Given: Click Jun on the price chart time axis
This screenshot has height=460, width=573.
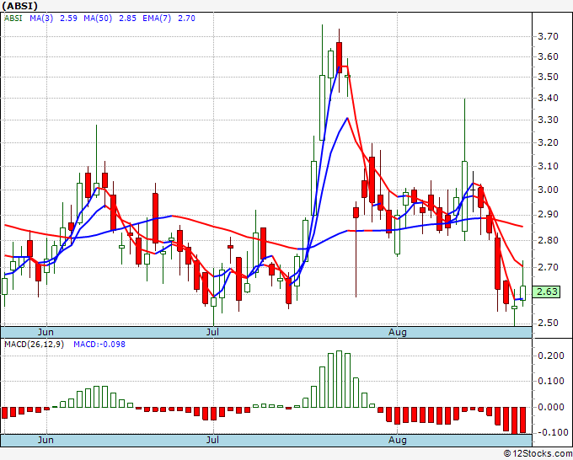Looking at the screenshot, I should (46, 332).
